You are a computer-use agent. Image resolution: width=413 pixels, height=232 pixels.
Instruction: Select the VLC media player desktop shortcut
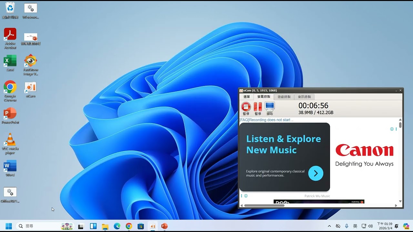click(10, 144)
